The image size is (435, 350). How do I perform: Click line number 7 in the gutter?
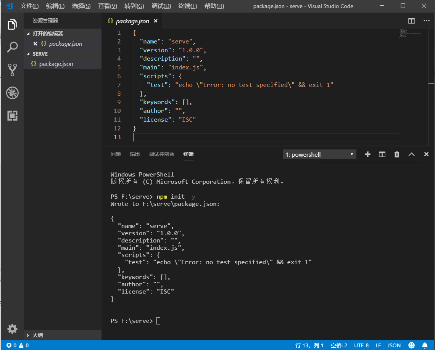click(119, 85)
